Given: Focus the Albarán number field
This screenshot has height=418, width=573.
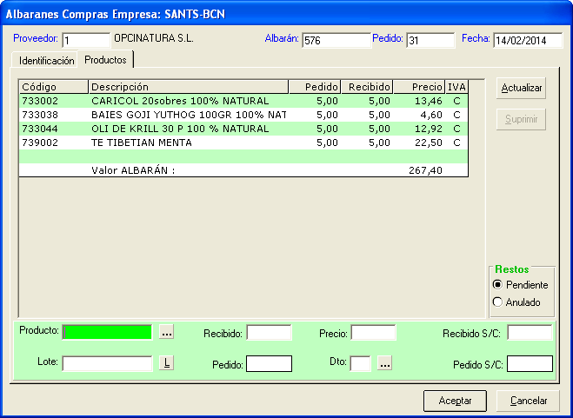Looking at the screenshot, I should coord(336,40).
